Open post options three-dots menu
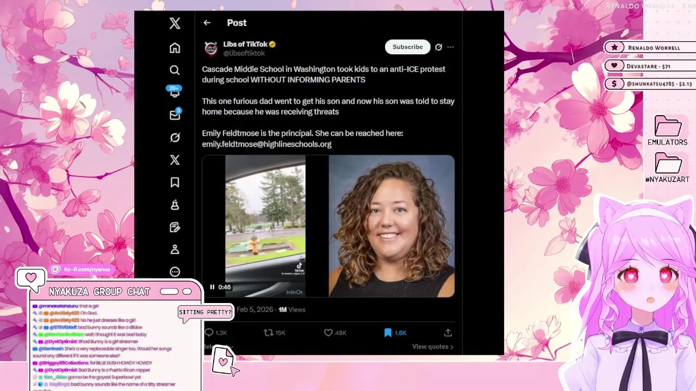Viewport: 696px width, 391px height. click(450, 47)
